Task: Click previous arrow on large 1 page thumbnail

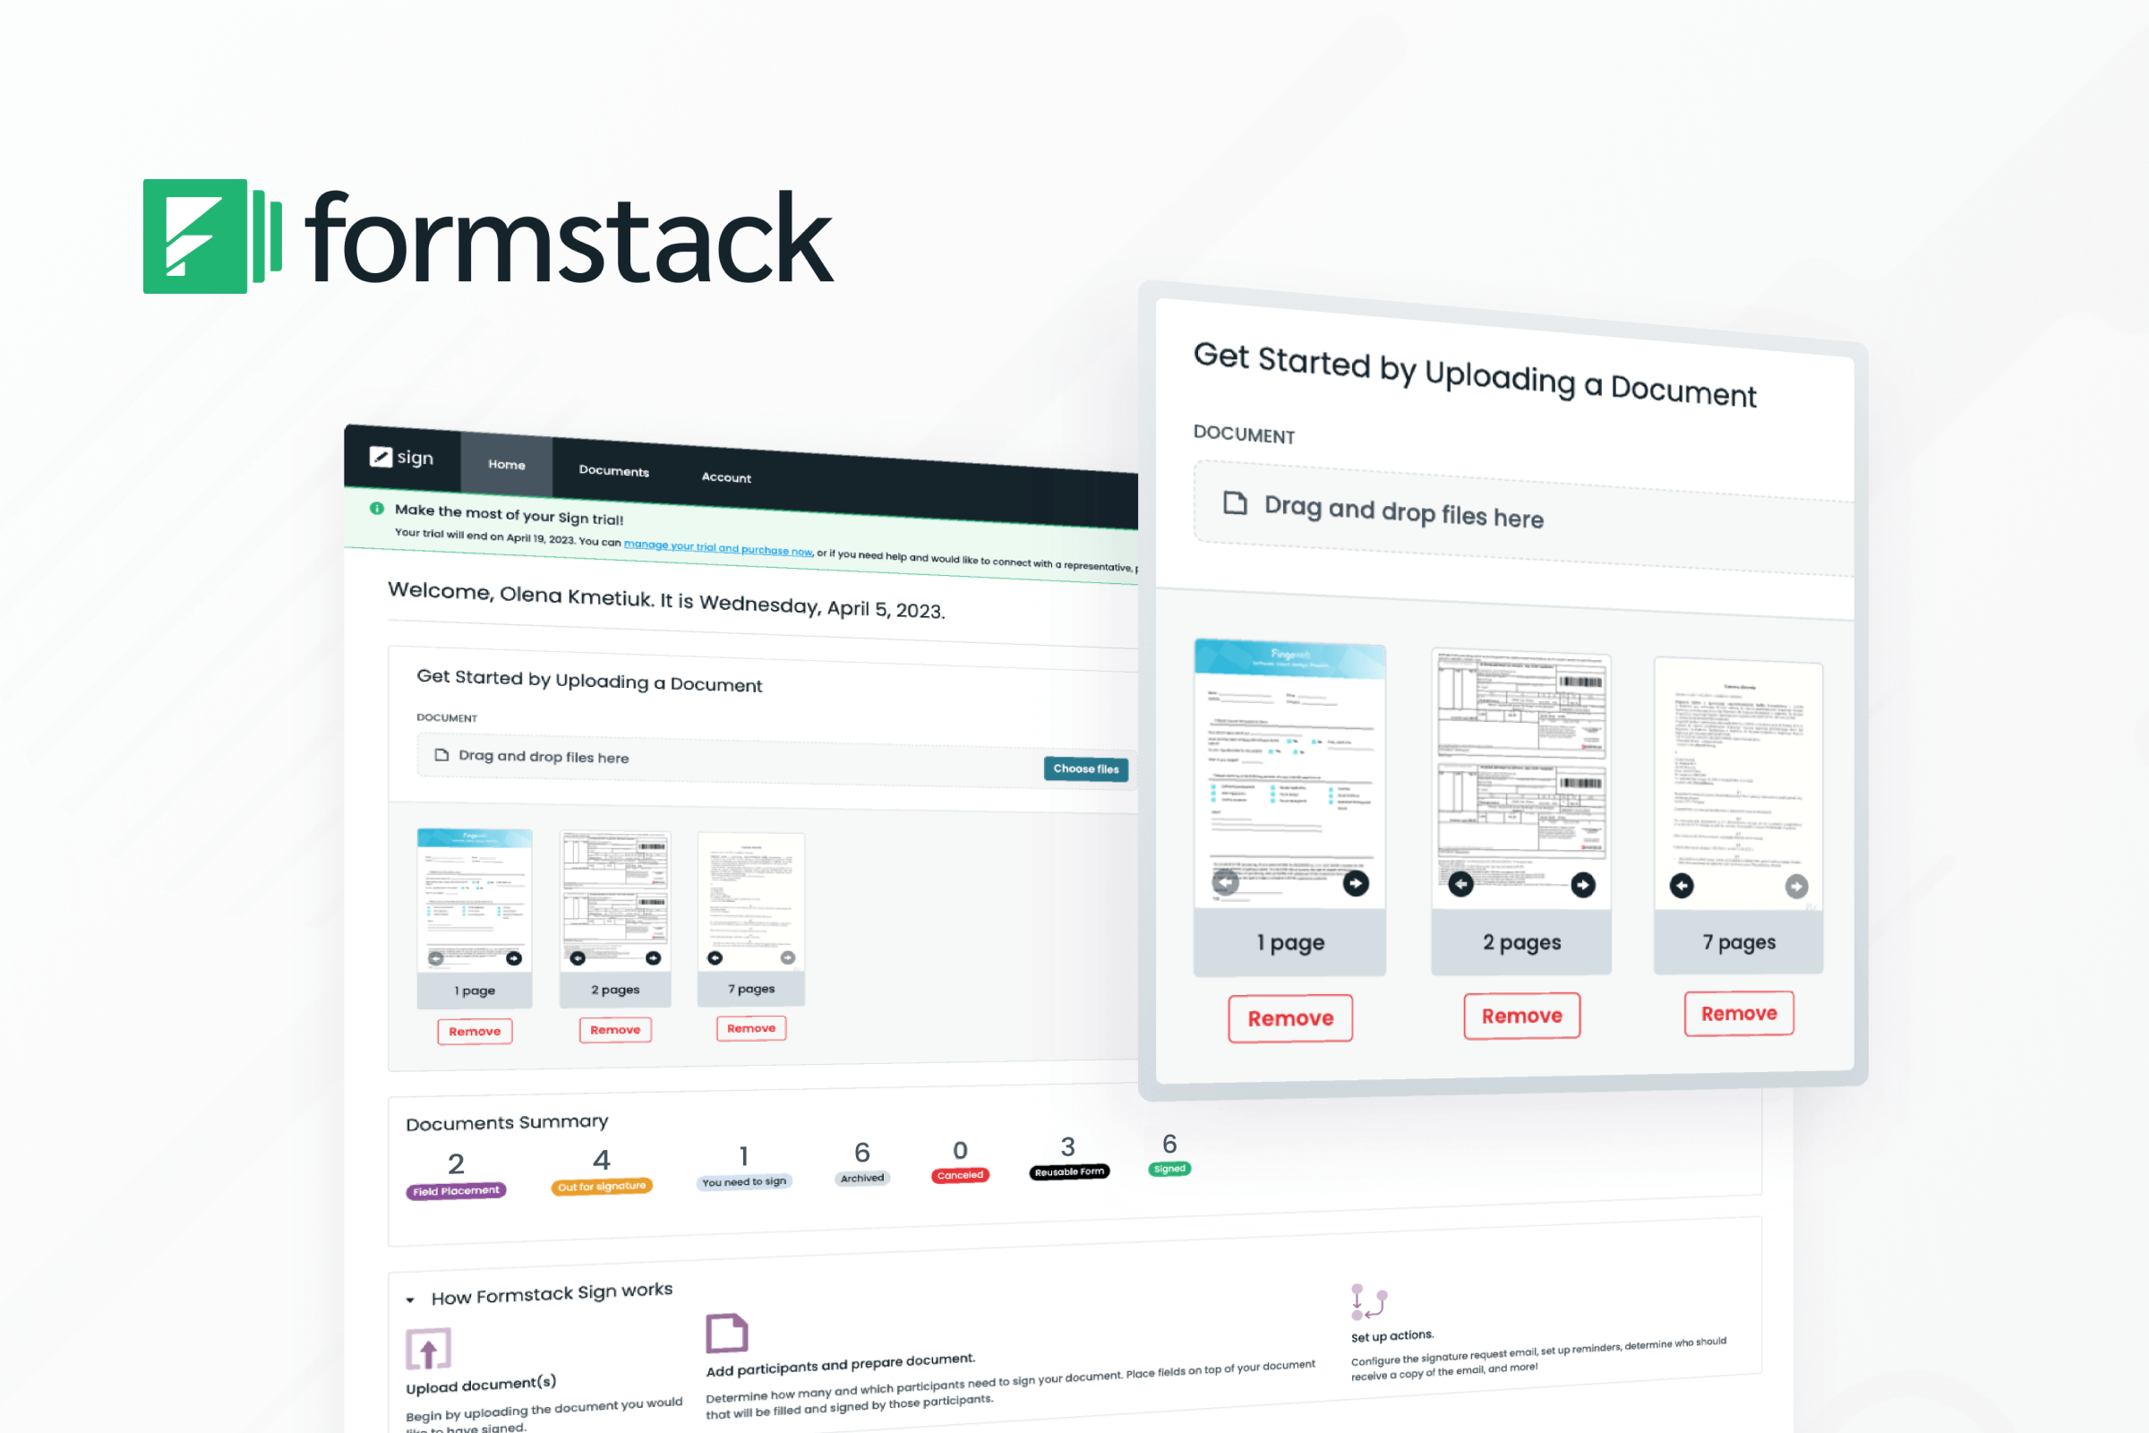Action: click(x=1225, y=882)
